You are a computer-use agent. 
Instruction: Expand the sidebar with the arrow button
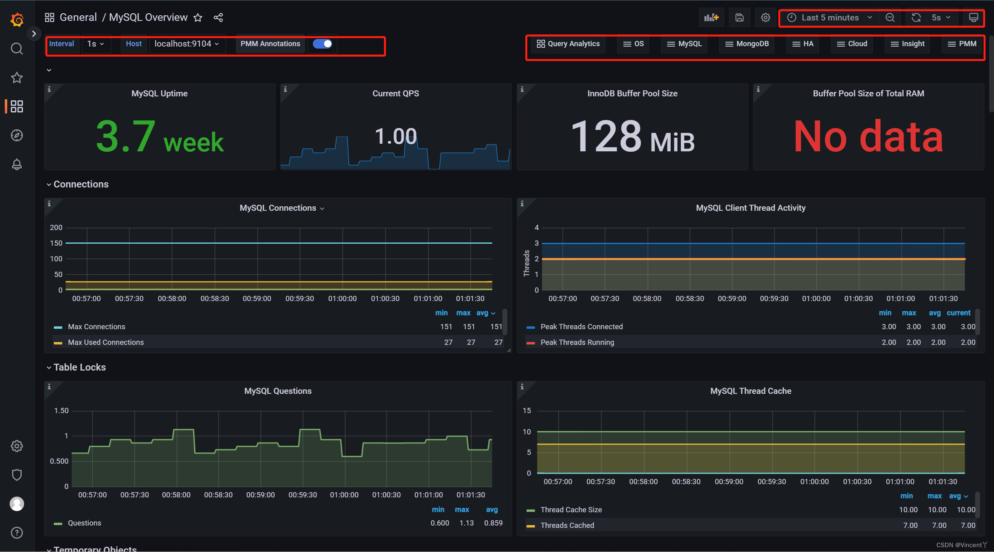coord(34,34)
